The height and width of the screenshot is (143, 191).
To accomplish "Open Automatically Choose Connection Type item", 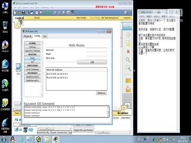I will coord(55,132).
